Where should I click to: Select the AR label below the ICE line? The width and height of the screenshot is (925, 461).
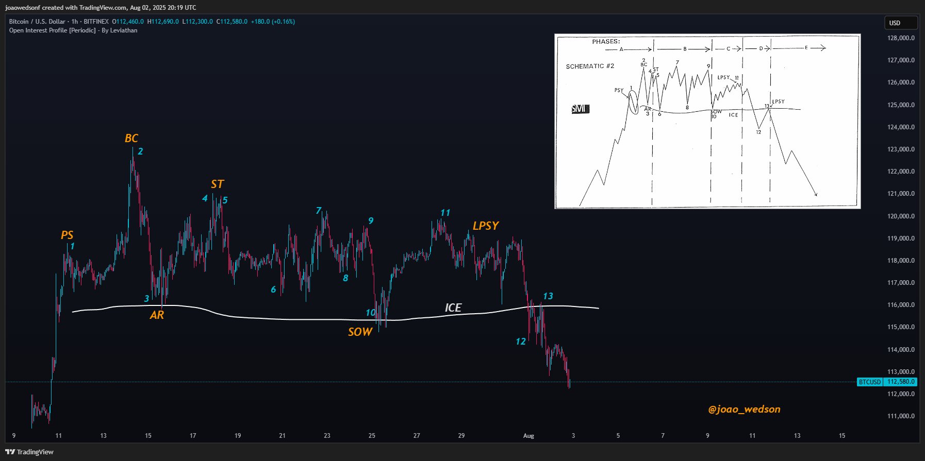[157, 315]
